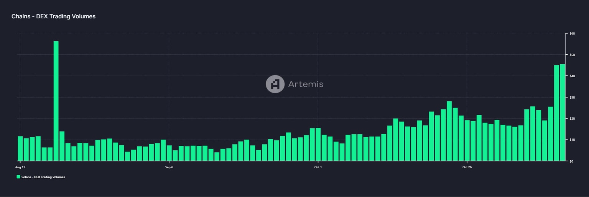The image size is (589, 197).
Task: Click the $0 y-axis label
Action: (x=571, y=161)
